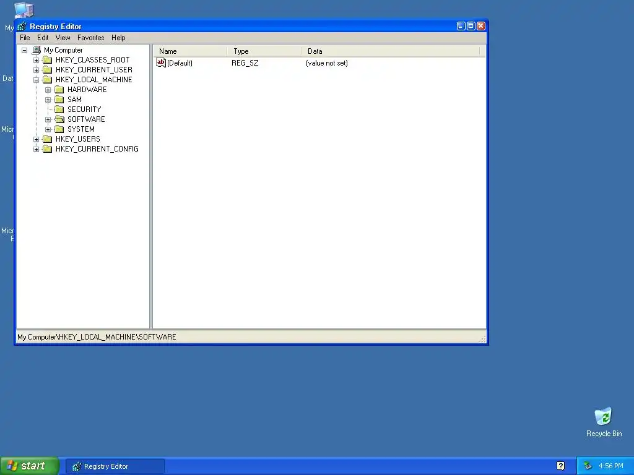The width and height of the screenshot is (634, 475).
Task: Expand the SAM subkey
Action: [48, 100]
